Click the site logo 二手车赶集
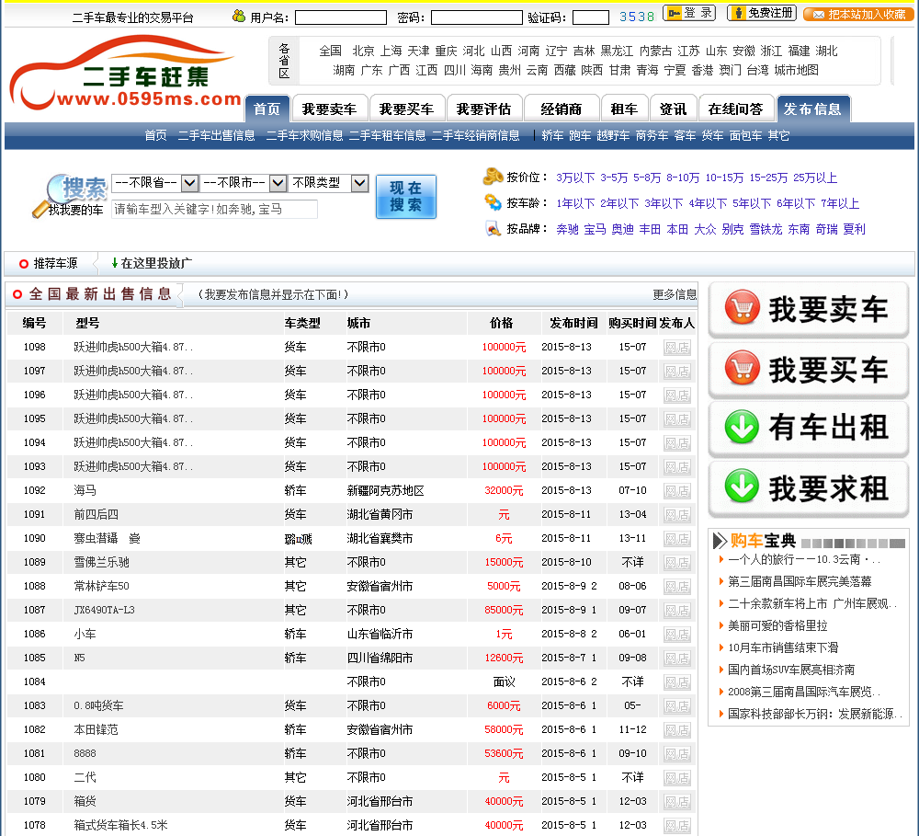919x836 pixels. pos(125,74)
